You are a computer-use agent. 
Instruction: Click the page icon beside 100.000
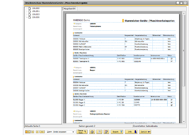[29, 8]
